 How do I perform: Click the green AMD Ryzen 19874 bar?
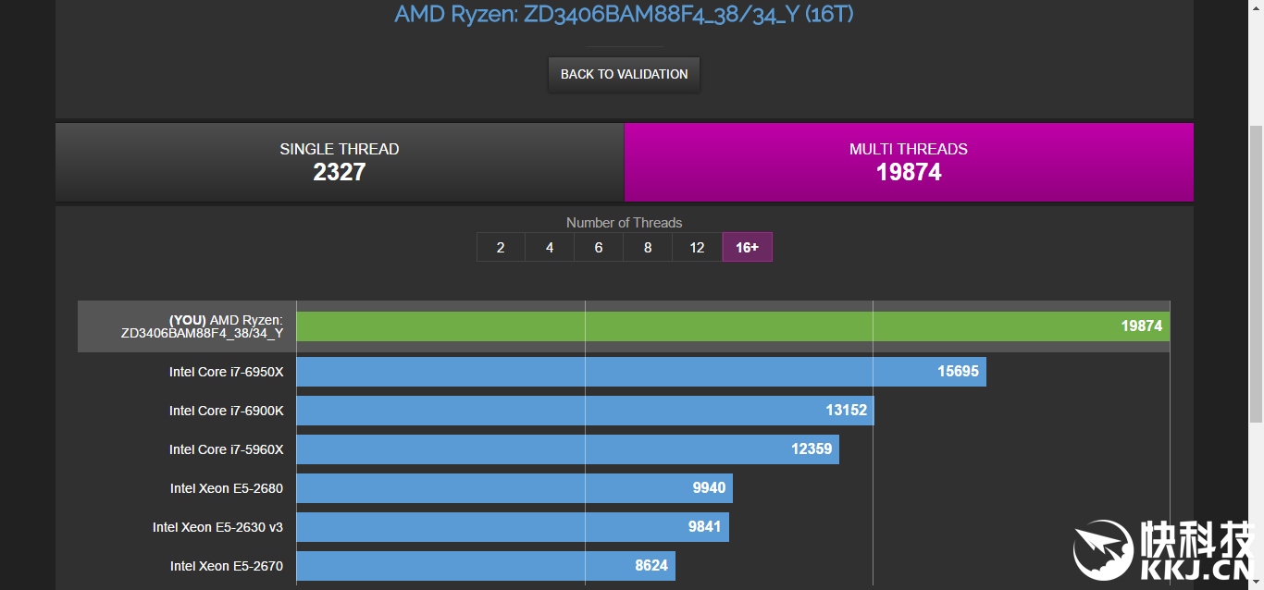tap(732, 326)
